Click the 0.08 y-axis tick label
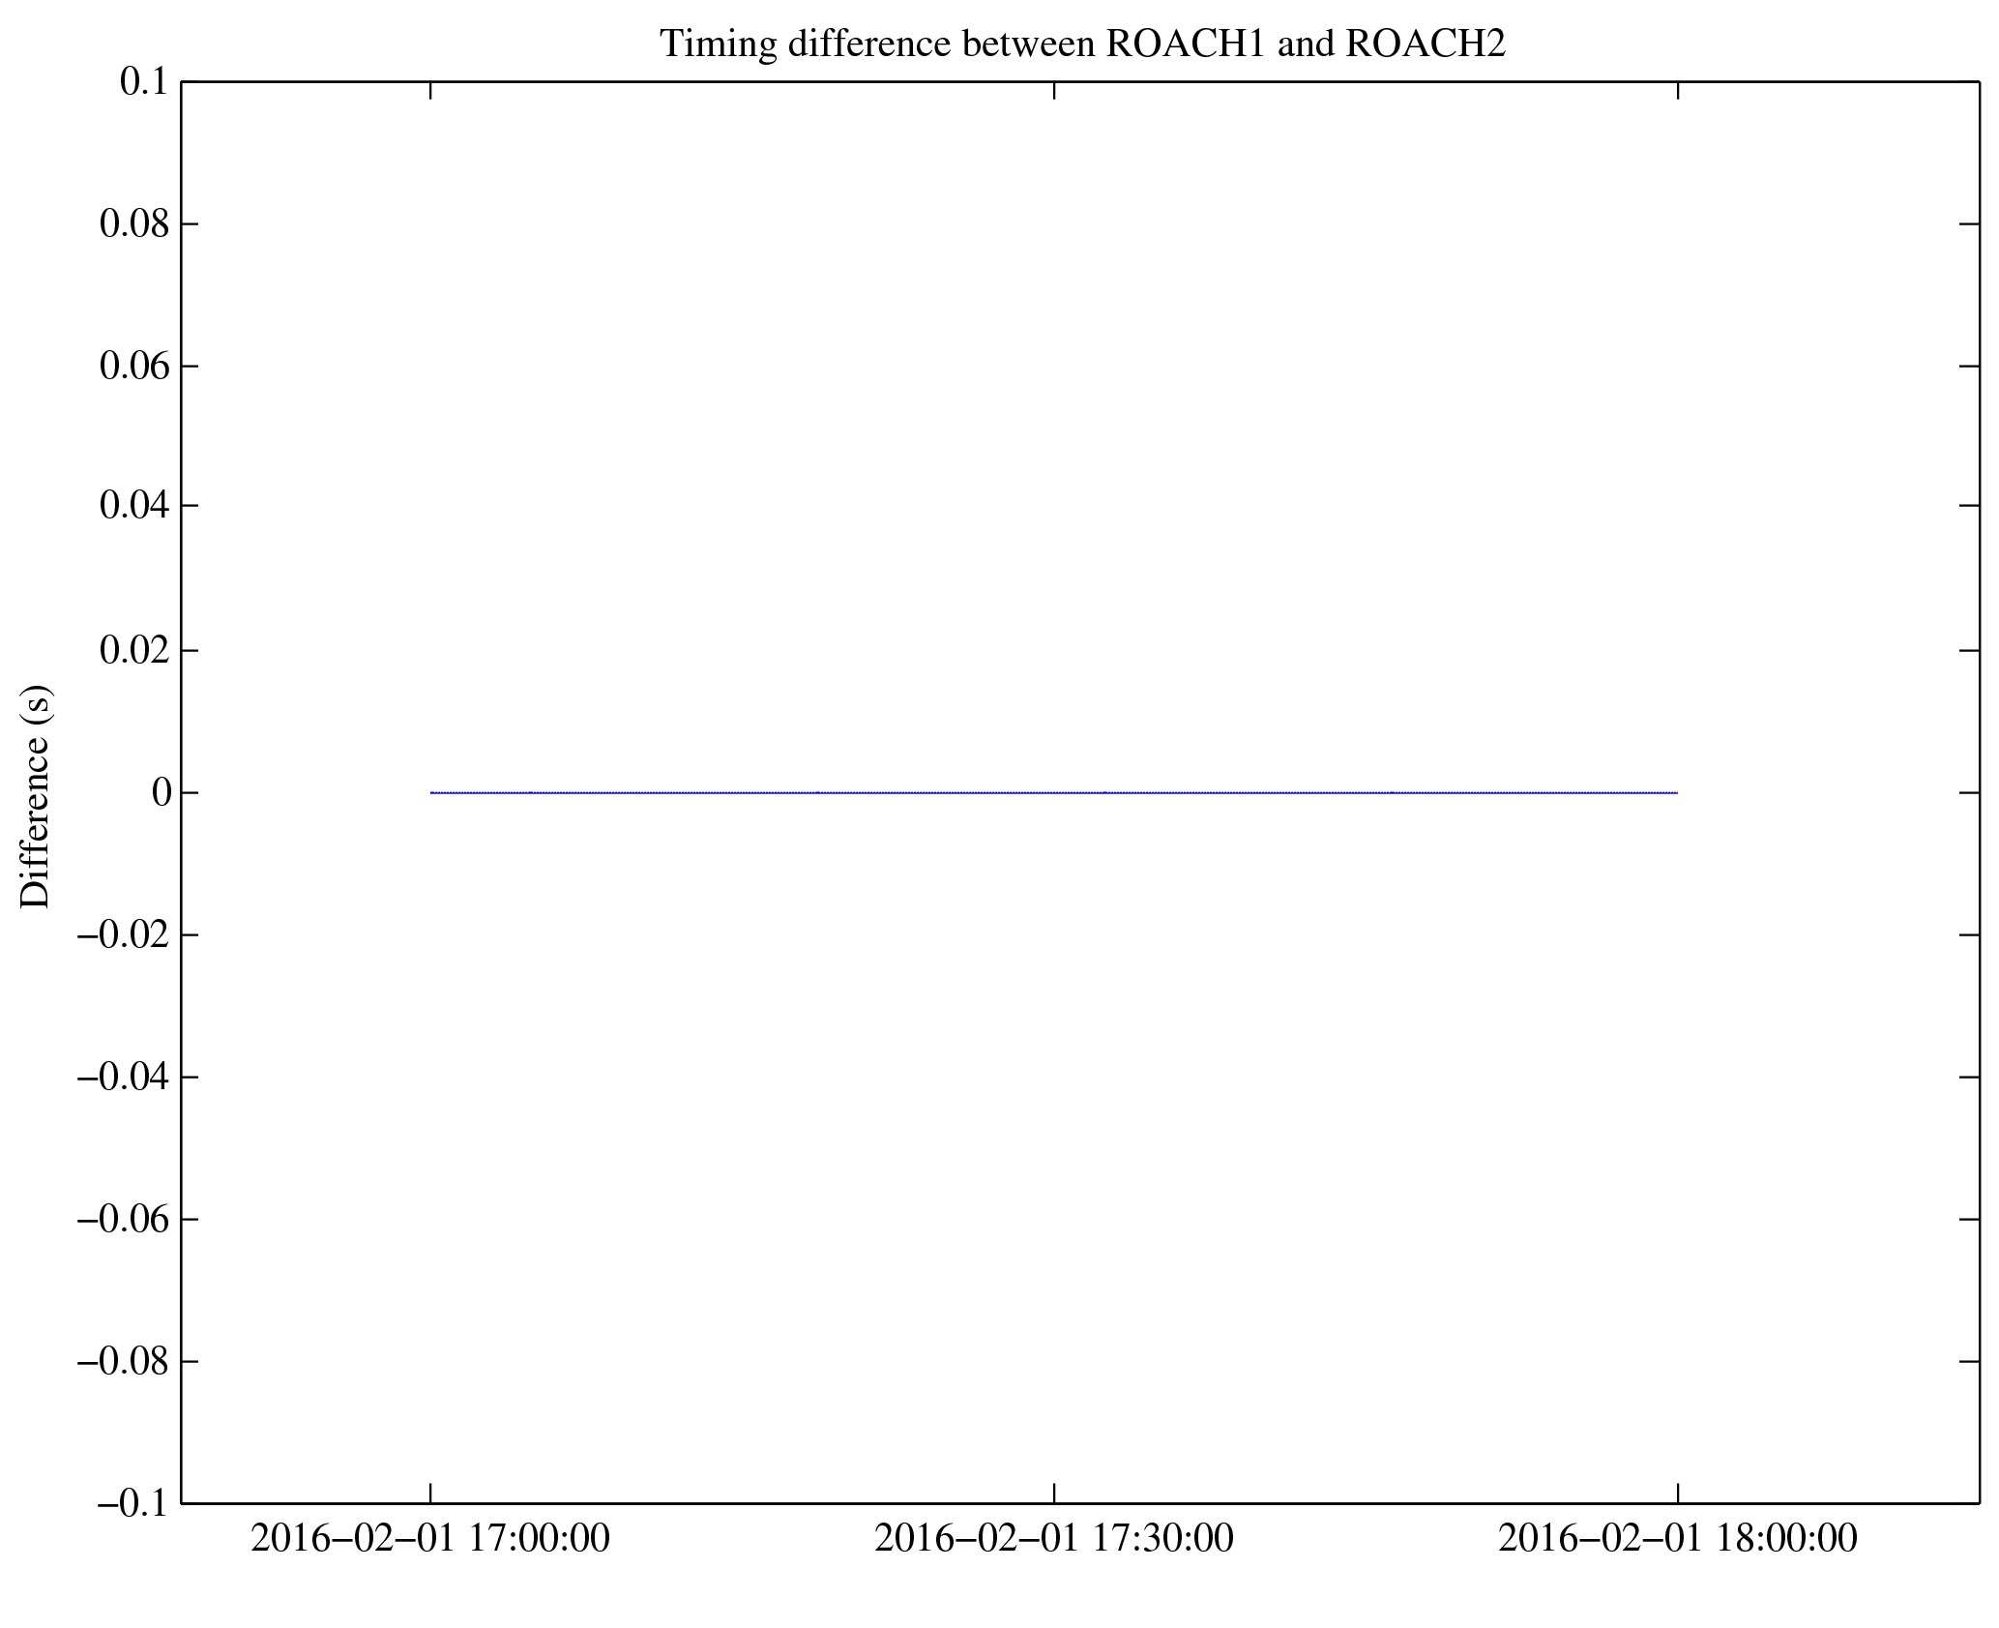Viewport: 1999px width, 1628px height. click(x=134, y=224)
